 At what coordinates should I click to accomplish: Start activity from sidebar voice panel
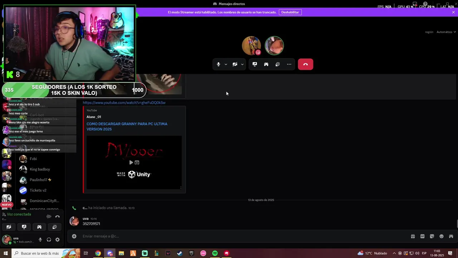pyautogui.click(x=39, y=227)
